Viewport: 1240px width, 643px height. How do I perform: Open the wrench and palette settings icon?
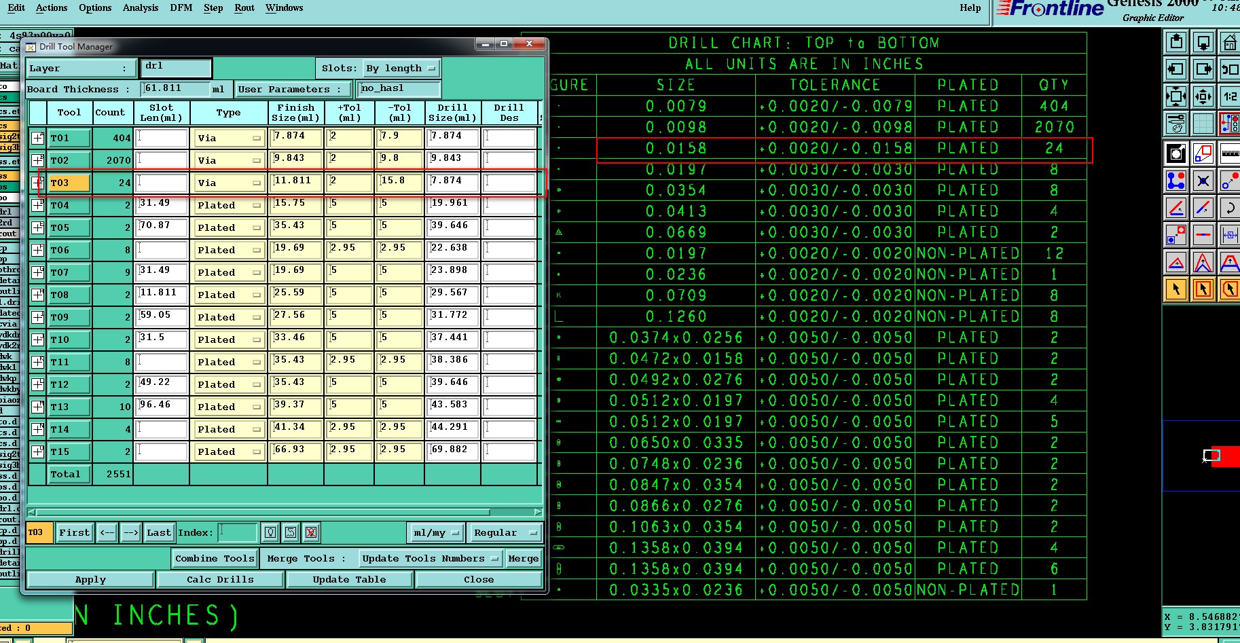[x=1176, y=124]
